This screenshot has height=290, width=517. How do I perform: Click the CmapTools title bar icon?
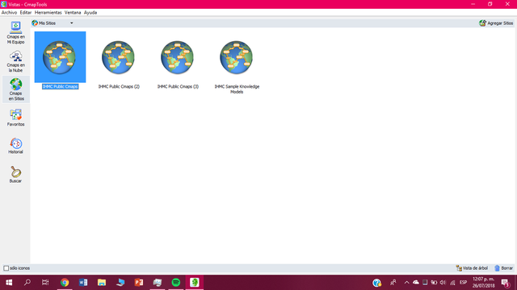coord(4,4)
